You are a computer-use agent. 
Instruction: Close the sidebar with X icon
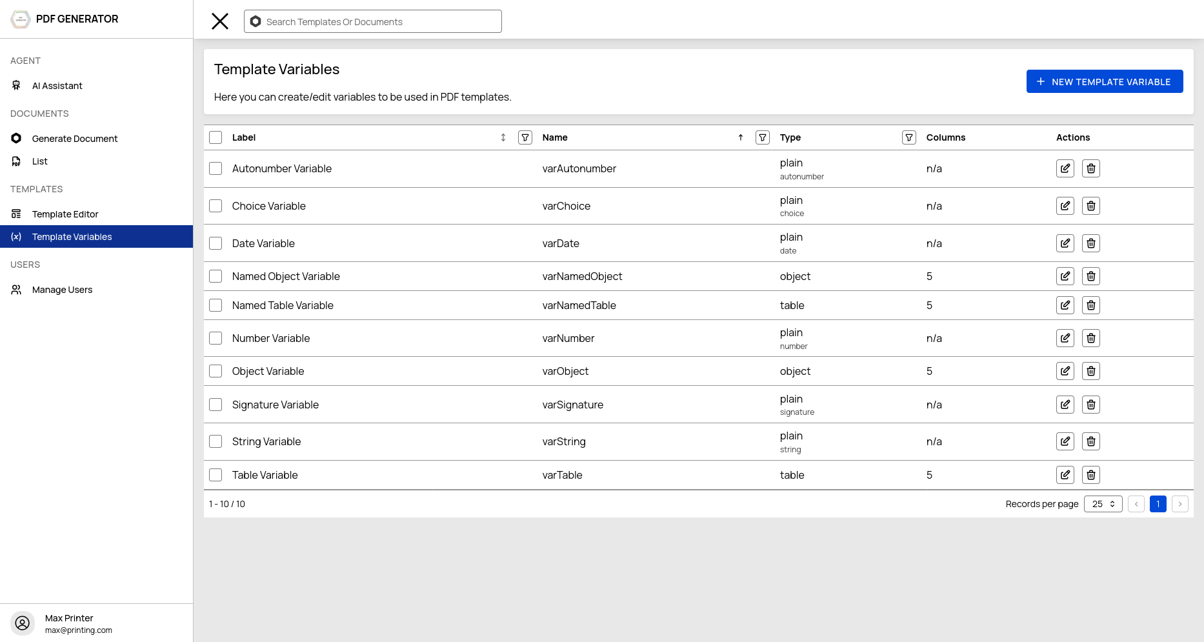click(220, 21)
